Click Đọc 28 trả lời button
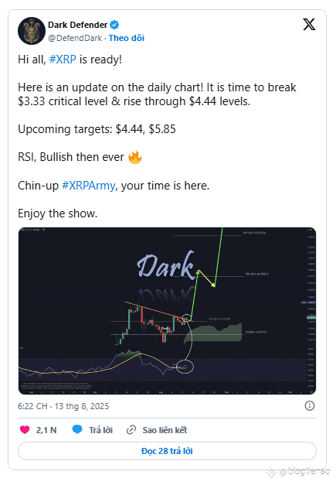 [167, 451]
